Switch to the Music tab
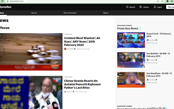This screenshot has height=109, width=174. click(x=106, y=13)
